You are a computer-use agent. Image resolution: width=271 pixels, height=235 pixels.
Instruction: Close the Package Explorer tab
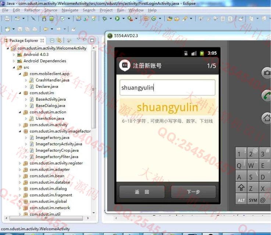click(42, 40)
